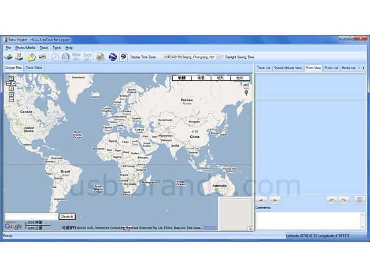Click the export report toolbar icon
The image size is (370, 277).
tap(100, 57)
